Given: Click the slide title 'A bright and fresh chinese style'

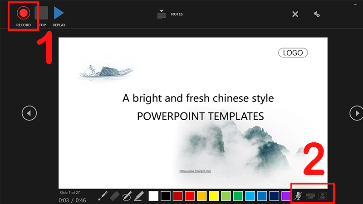Looking at the screenshot, I should click(198, 98).
